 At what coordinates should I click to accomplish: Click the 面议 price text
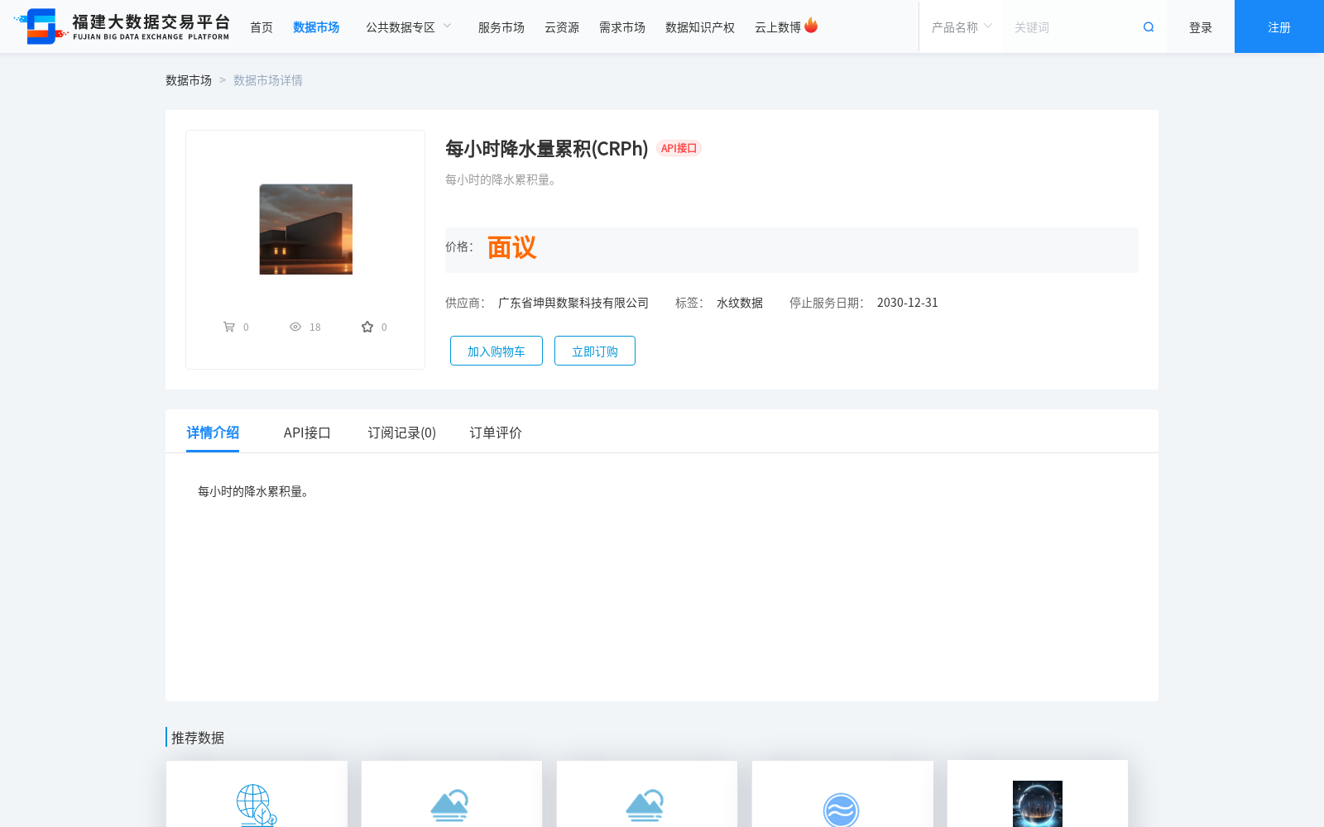click(x=511, y=247)
